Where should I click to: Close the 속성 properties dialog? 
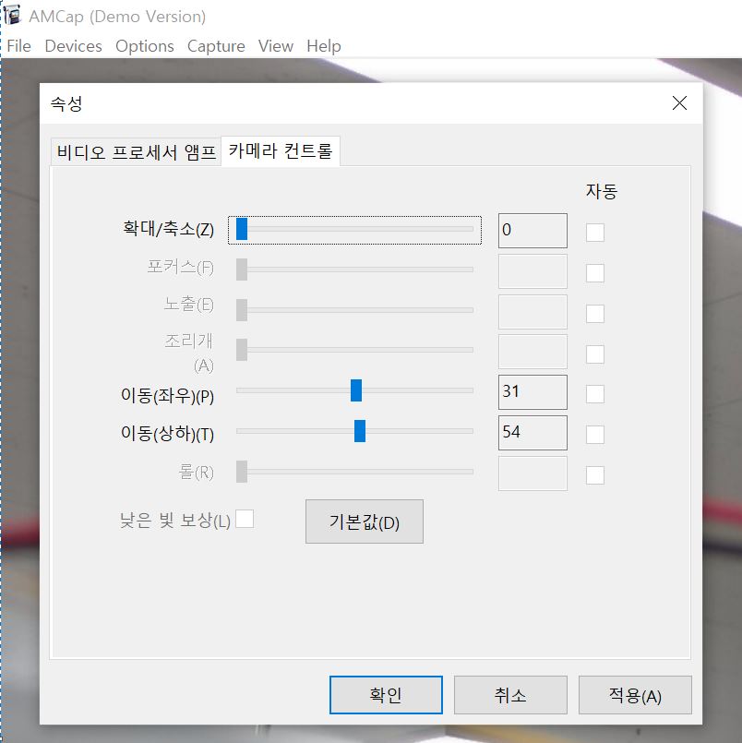679,102
